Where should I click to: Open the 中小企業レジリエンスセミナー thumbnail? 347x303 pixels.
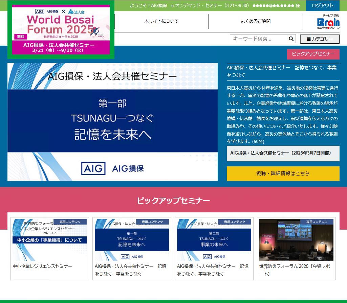[x=49, y=240]
